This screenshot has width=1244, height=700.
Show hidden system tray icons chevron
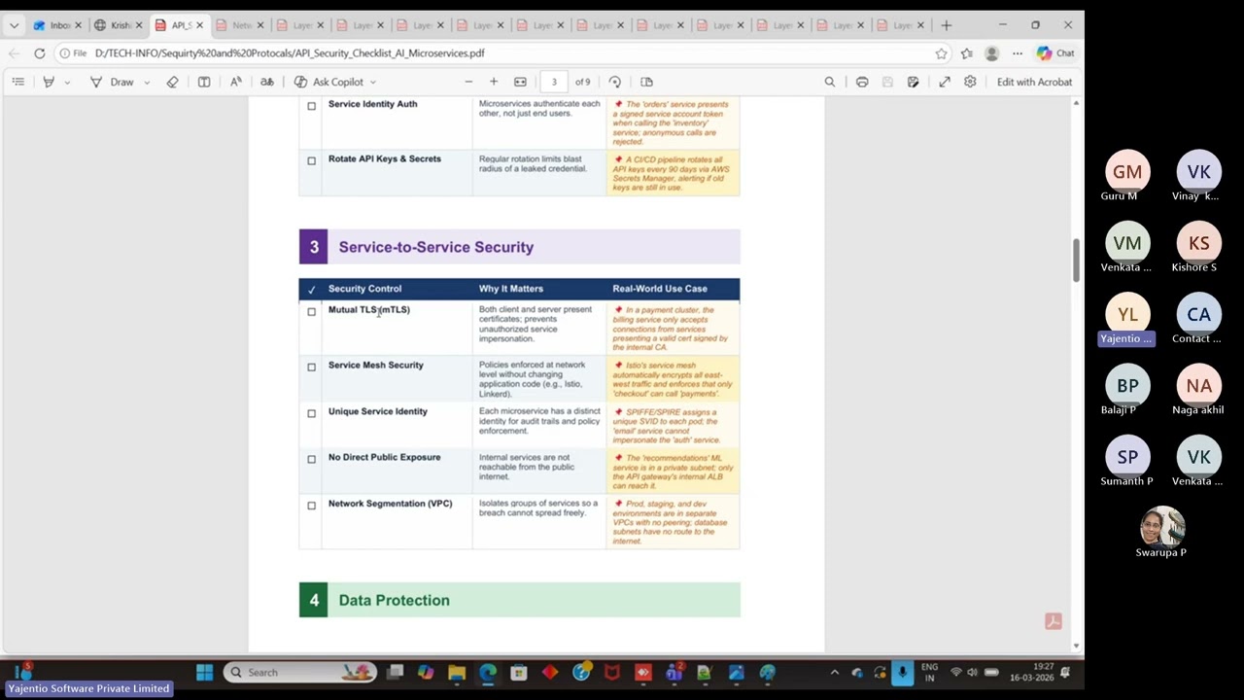[x=834, y=673]
